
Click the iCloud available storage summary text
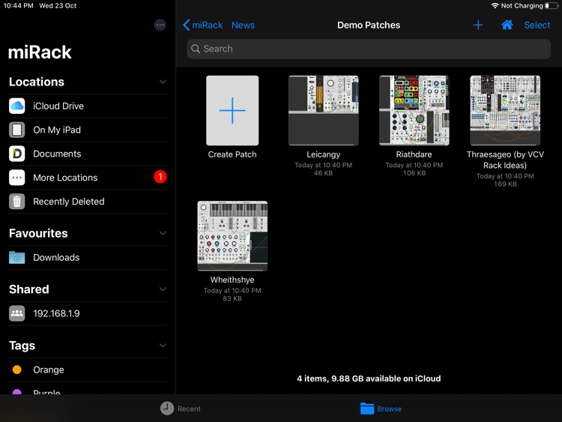(x=369, y=379)
